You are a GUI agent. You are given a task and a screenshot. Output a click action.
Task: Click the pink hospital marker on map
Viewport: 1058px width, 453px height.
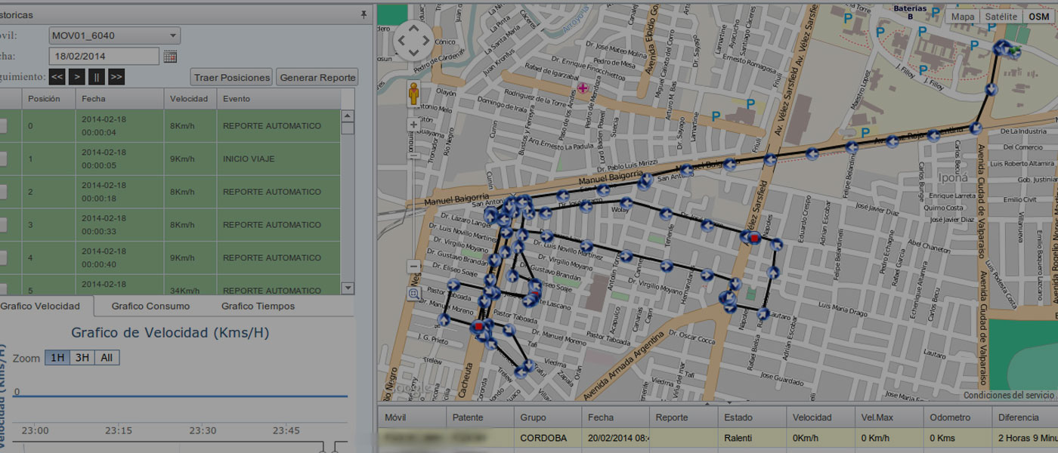[583, 88]
